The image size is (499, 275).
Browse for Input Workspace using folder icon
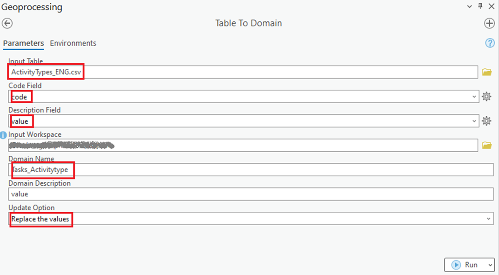click(486, 146)
